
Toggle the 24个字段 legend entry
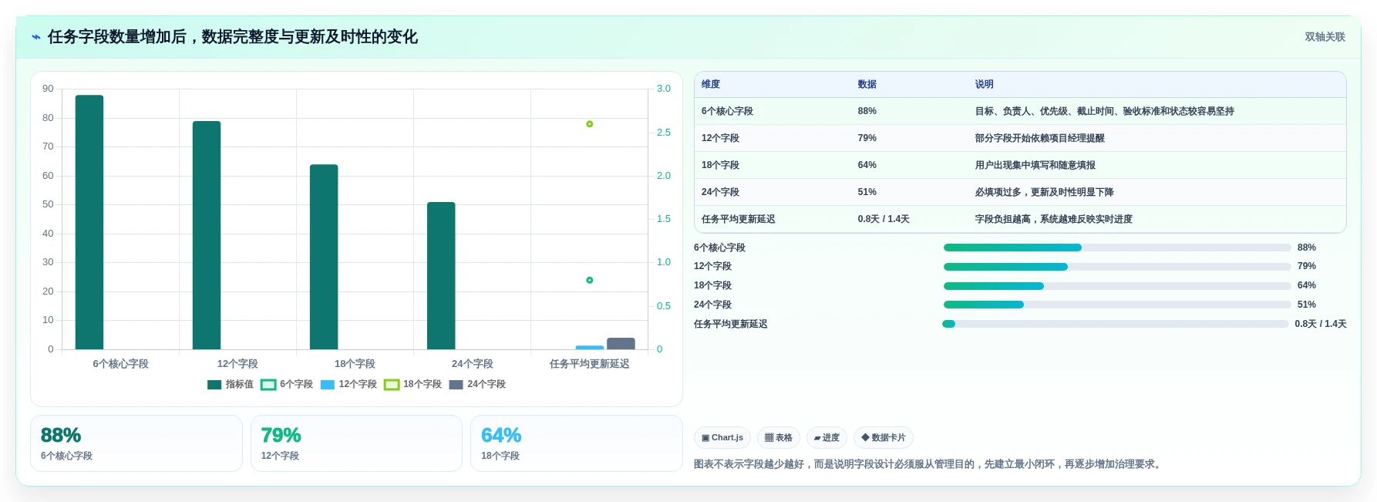477,384
